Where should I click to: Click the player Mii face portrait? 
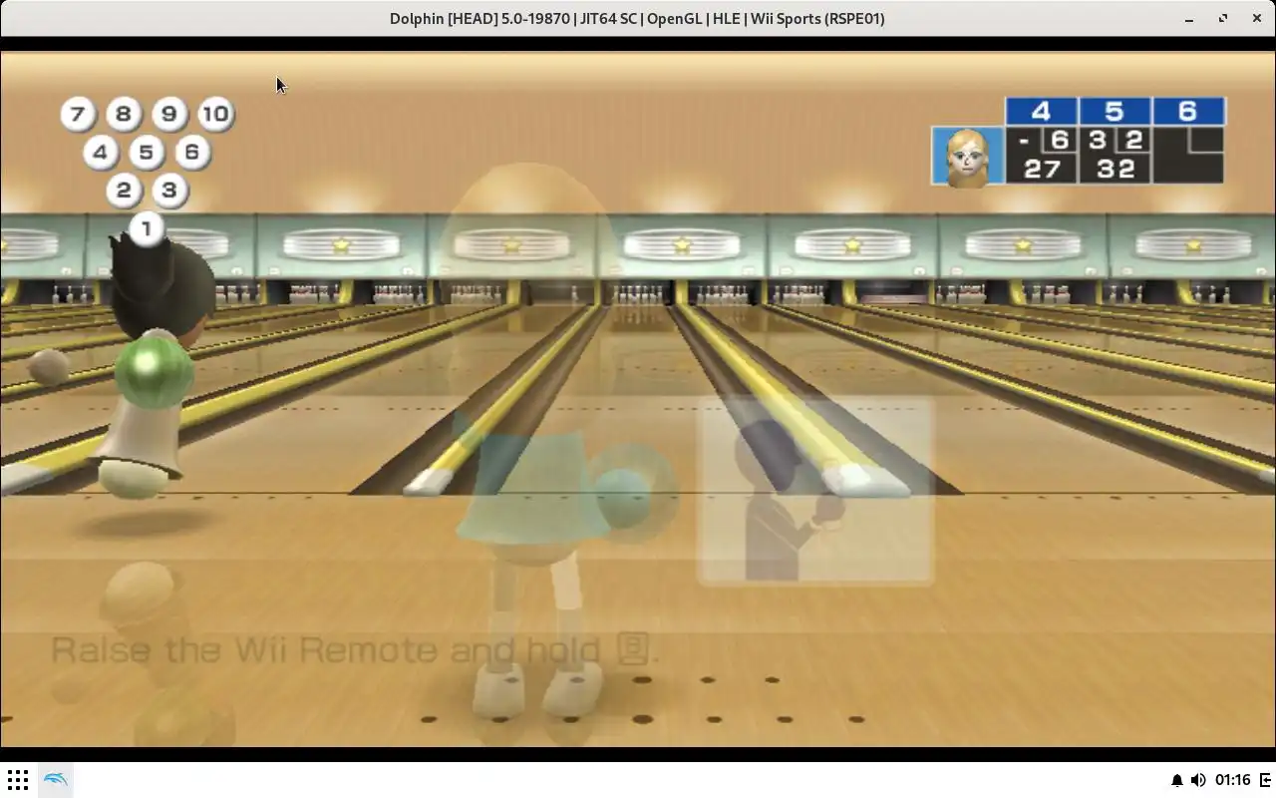click(967, 157)
